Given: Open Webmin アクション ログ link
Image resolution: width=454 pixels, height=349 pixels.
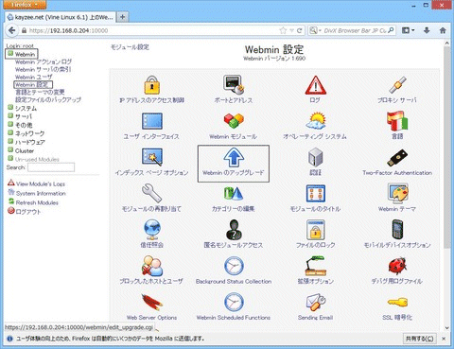Looking at the screenshot, I should [x=44, y=61].
